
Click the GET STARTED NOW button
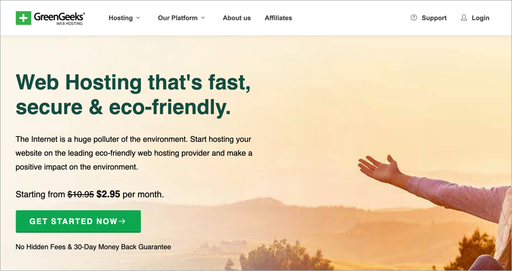tap(78, 221)
